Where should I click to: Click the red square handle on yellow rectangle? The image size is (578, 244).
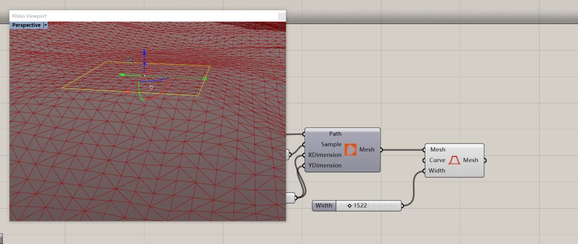(127, 91)
